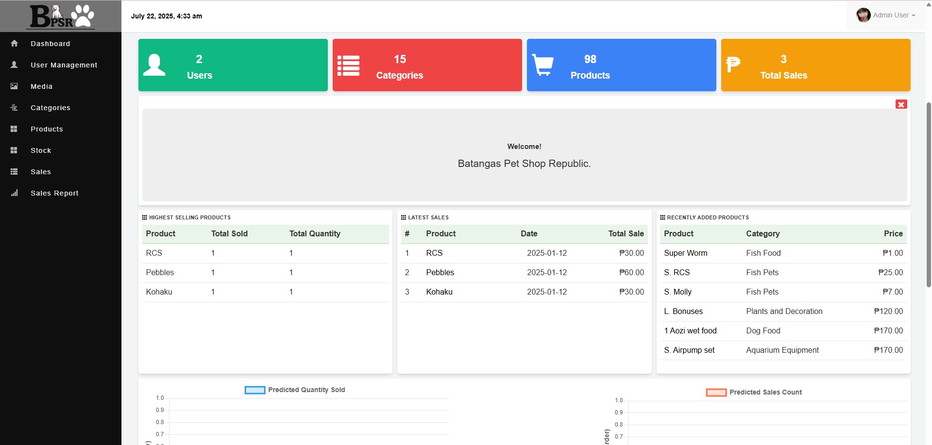Image resolution: width=932 pixels, height=445 pixels.
Task: Click the BPSR paw logo
Action: pyautogui.click(x=61, y=16)
